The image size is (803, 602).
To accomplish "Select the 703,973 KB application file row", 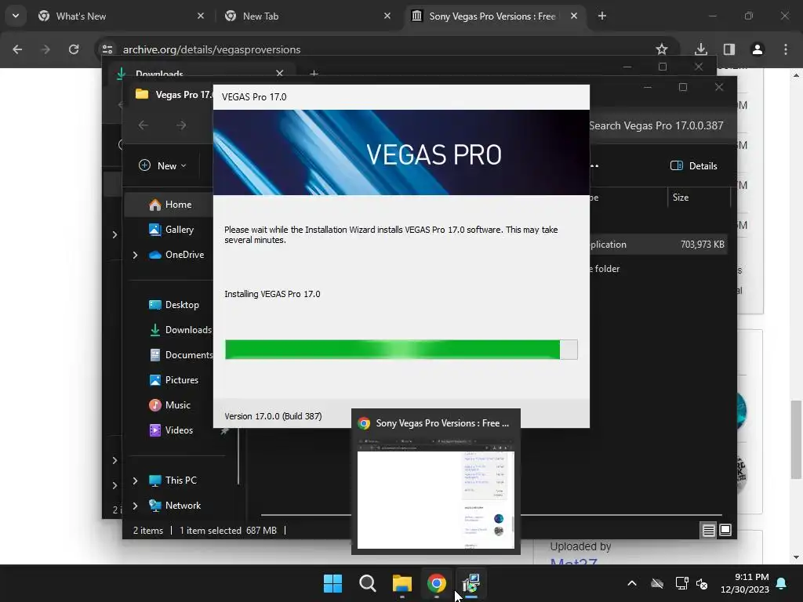I will click(658, 245).
